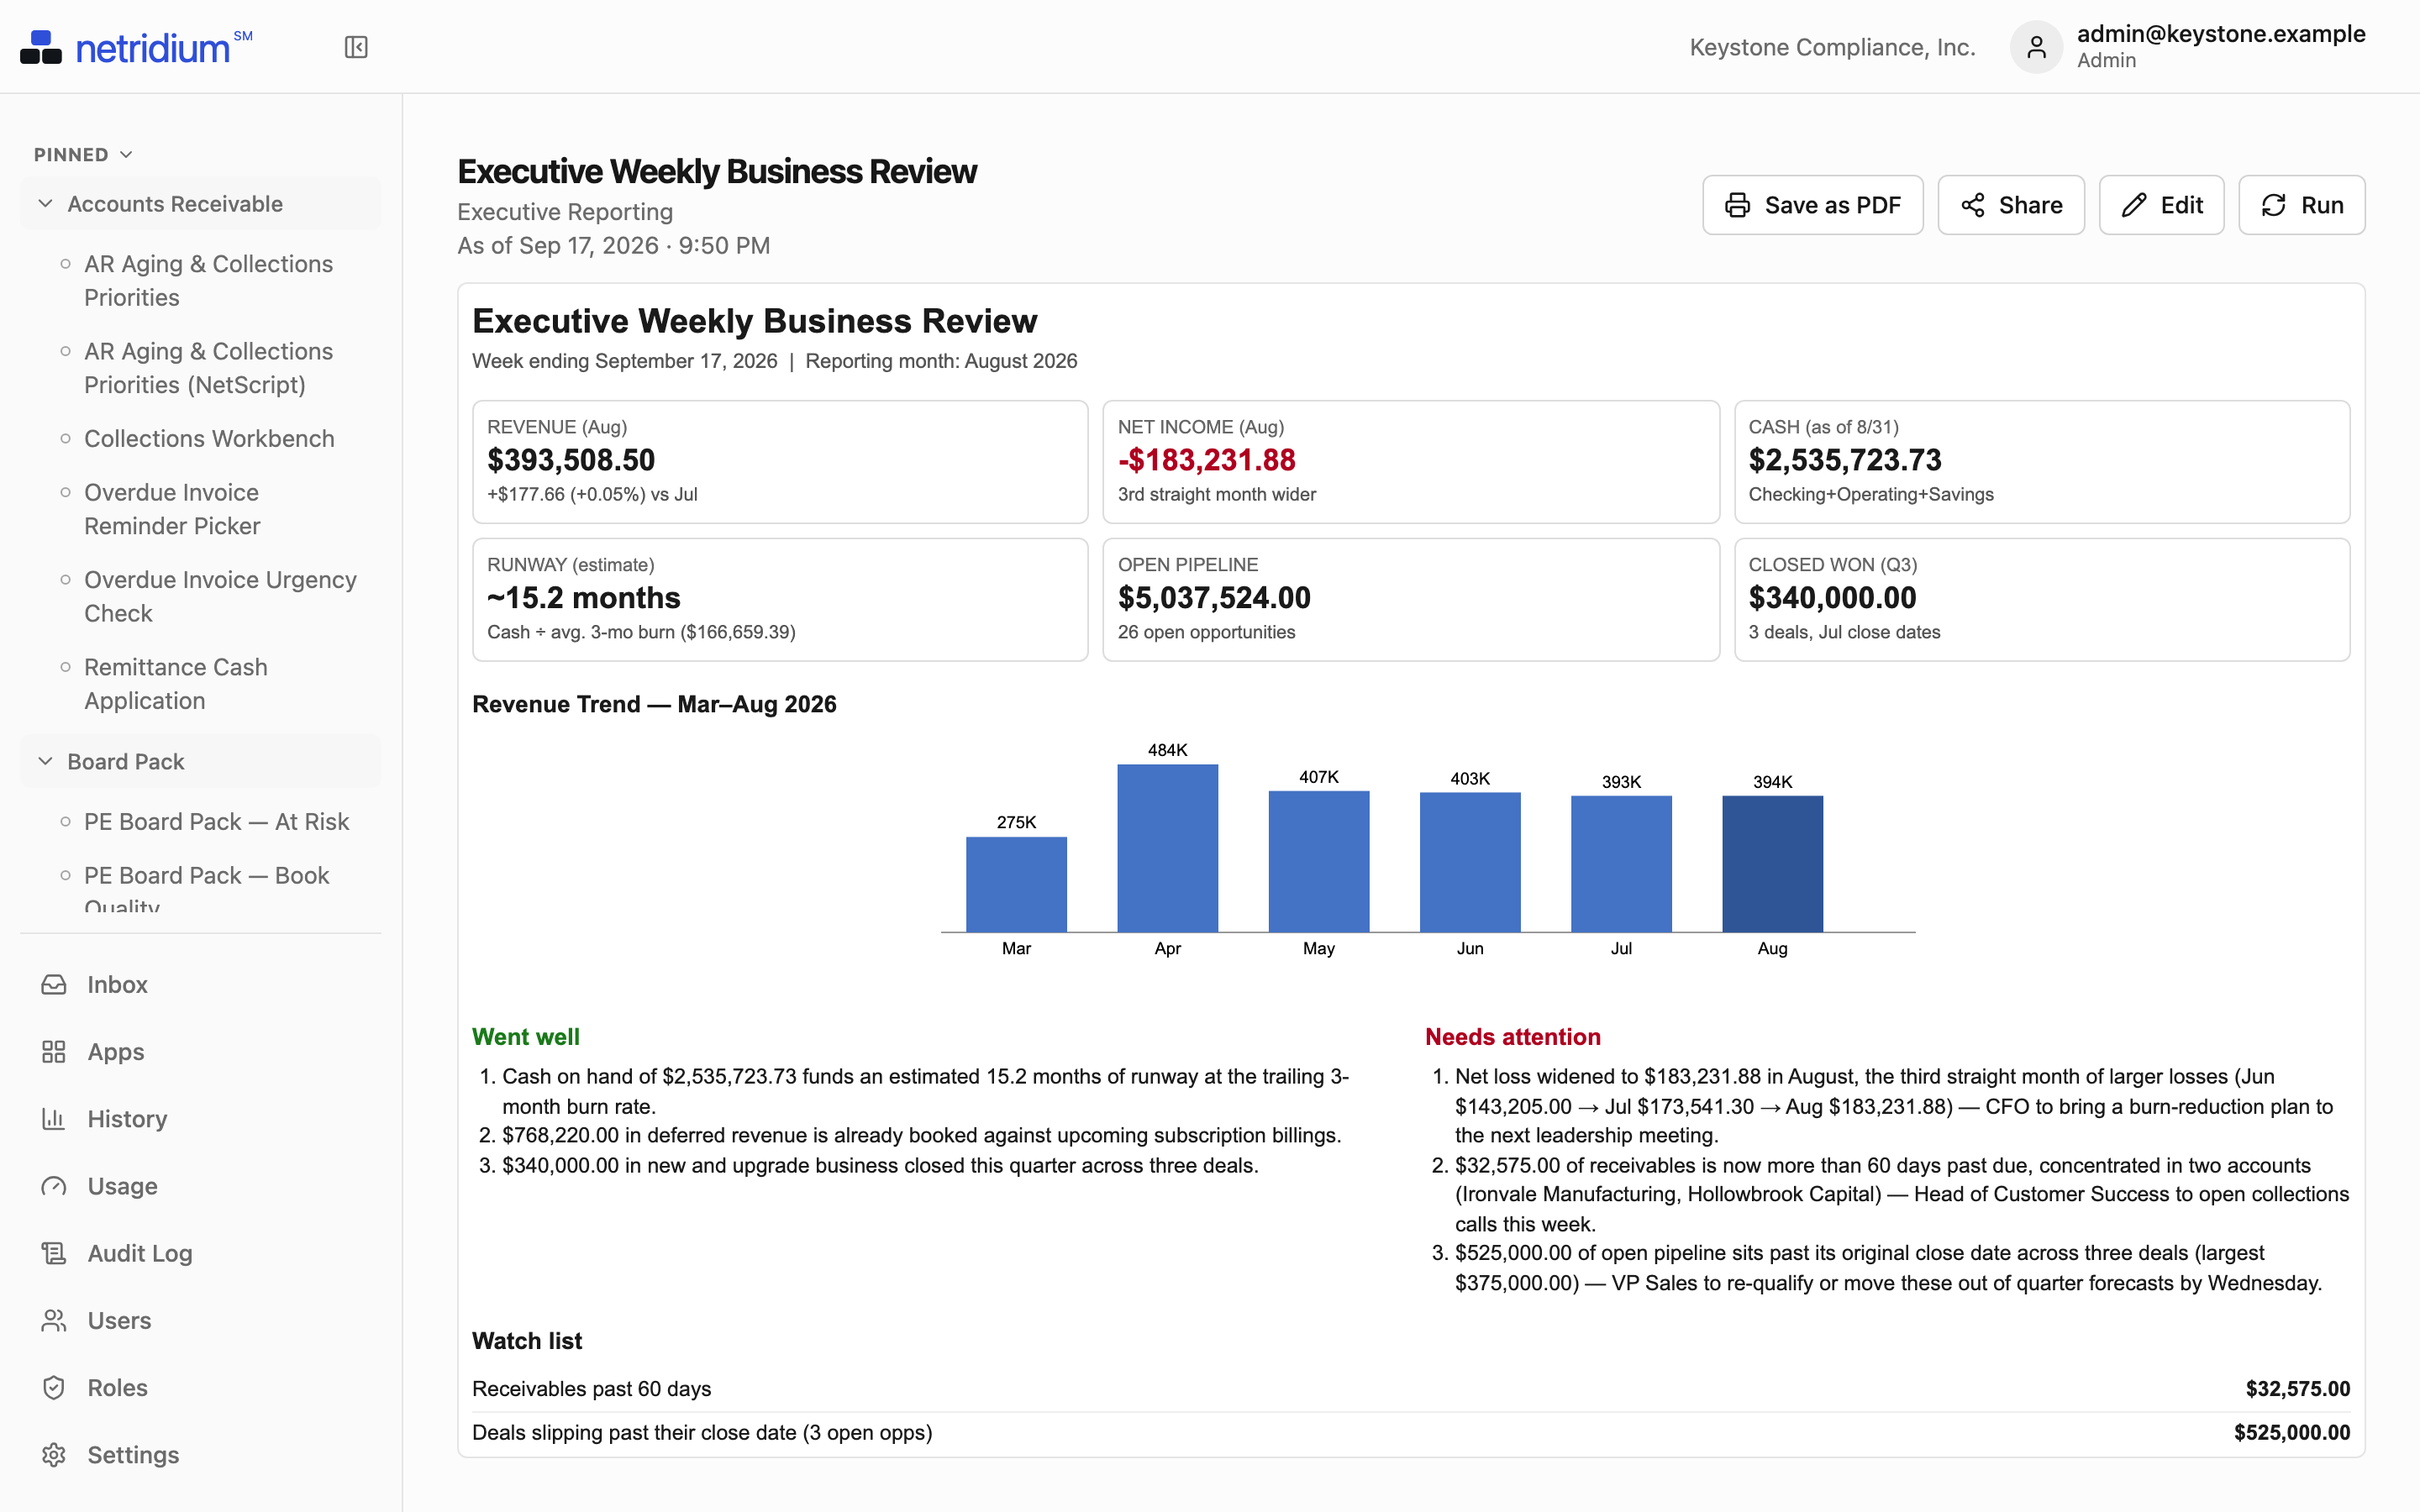Image resolution: width=2420 pixels, height=1512 pixels.
Task: Click the Users people icon
Action: [54, 1320]
